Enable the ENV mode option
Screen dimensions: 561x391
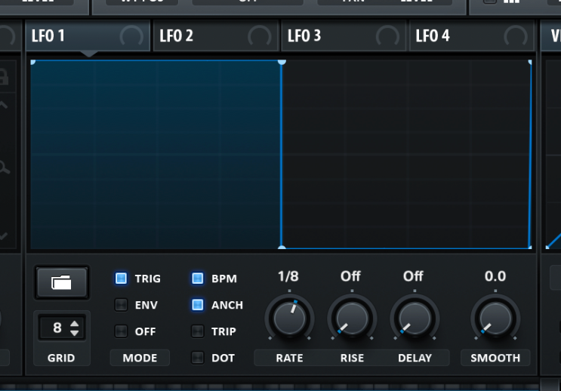click(121, 305)
